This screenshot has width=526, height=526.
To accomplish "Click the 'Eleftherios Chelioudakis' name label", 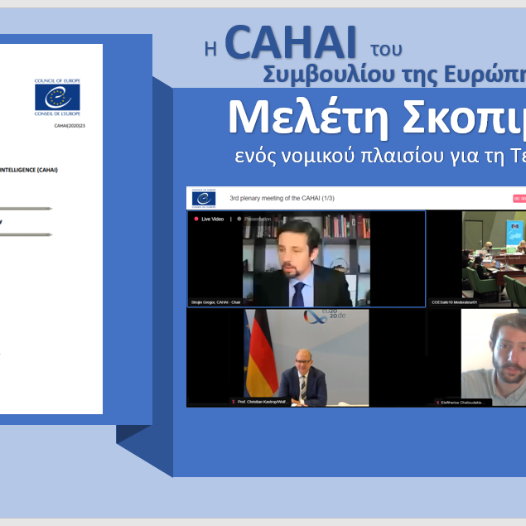I will pos(463,403).
